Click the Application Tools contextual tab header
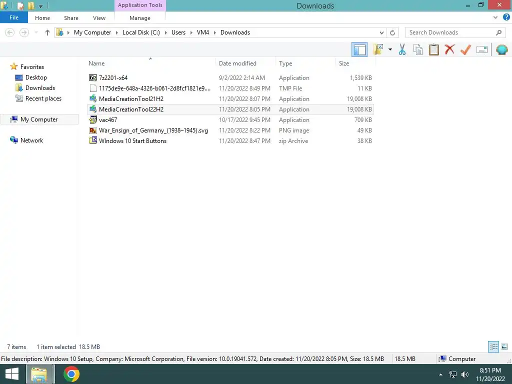Screen dimensions: 512x384 pyautogui.click(x=140, y=5)
